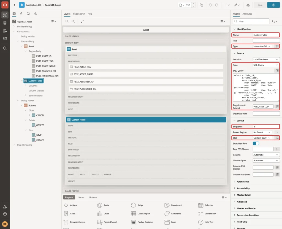The image size is (282, 229).
Task: Switch to the Layout tab
Action: point(67,14)
